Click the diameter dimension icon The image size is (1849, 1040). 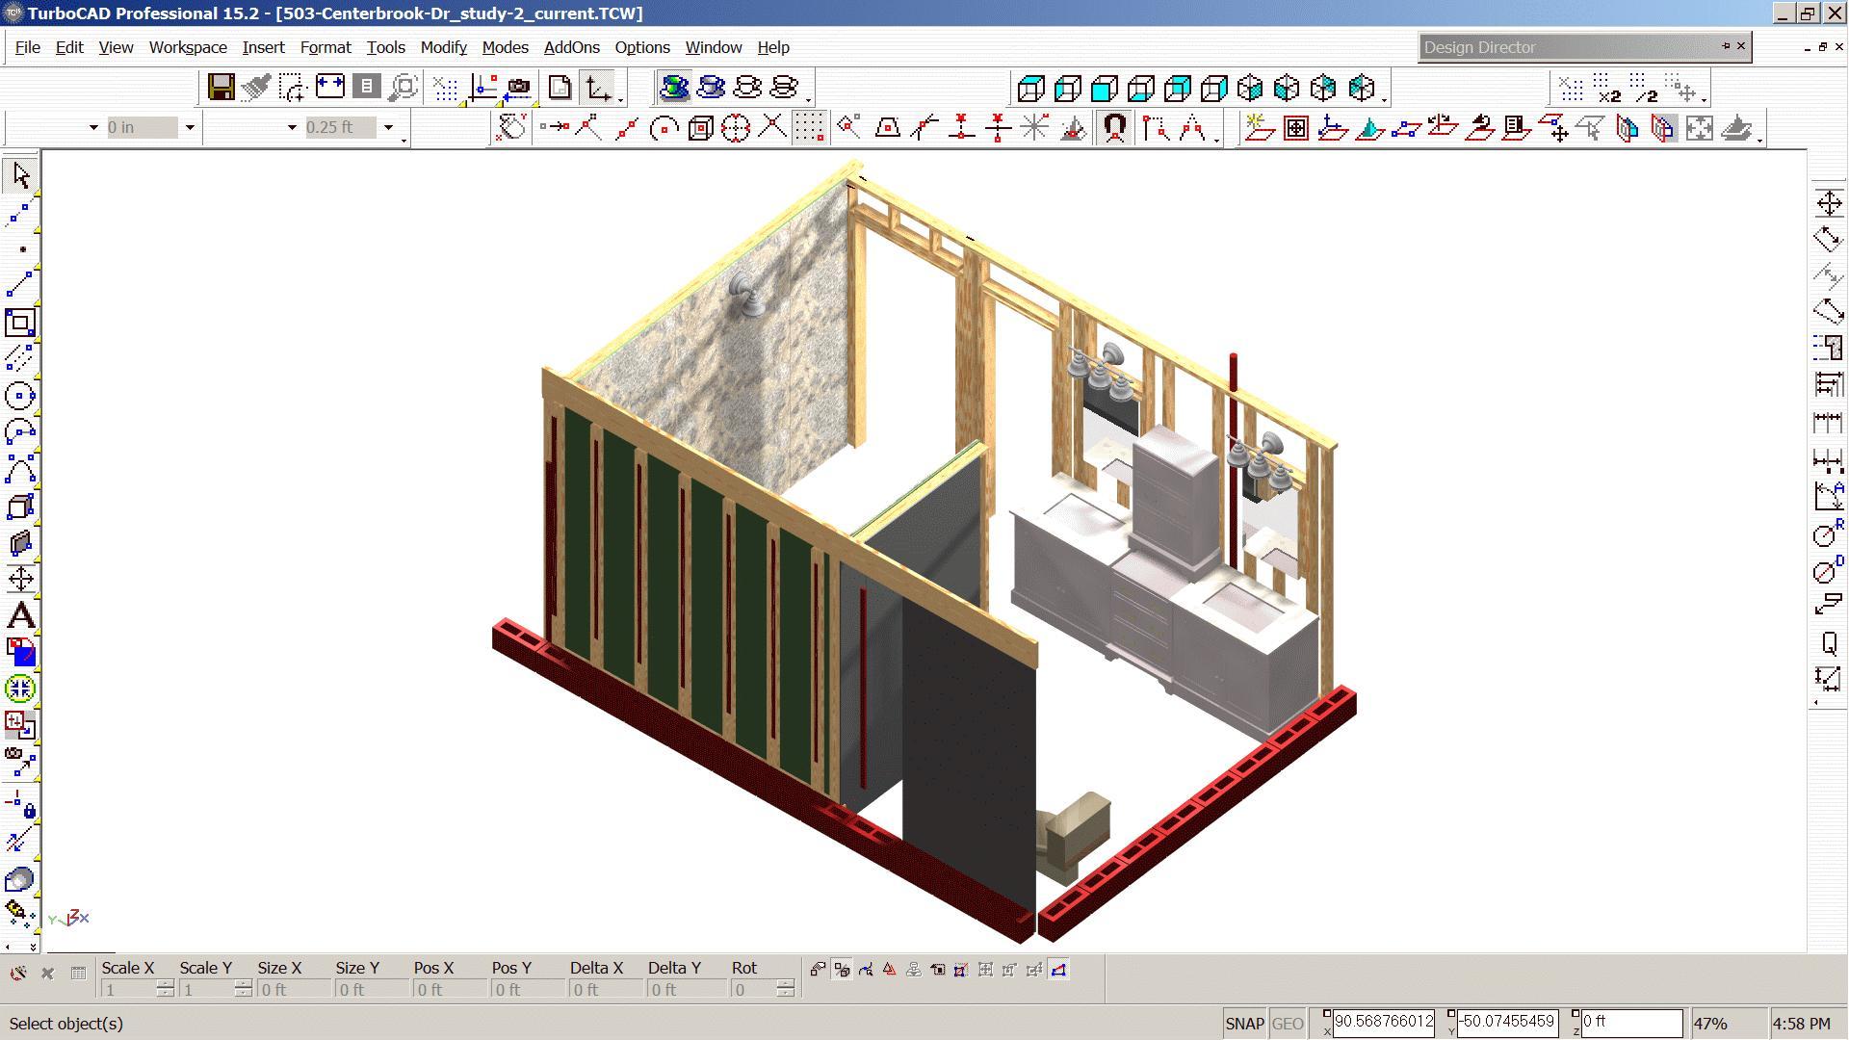click(1828, 569)
